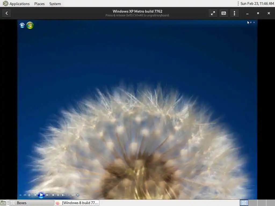This screenshot has height=206, width=275.
Task: Click the Media Center back arrow
Action: tap(22, 25)
